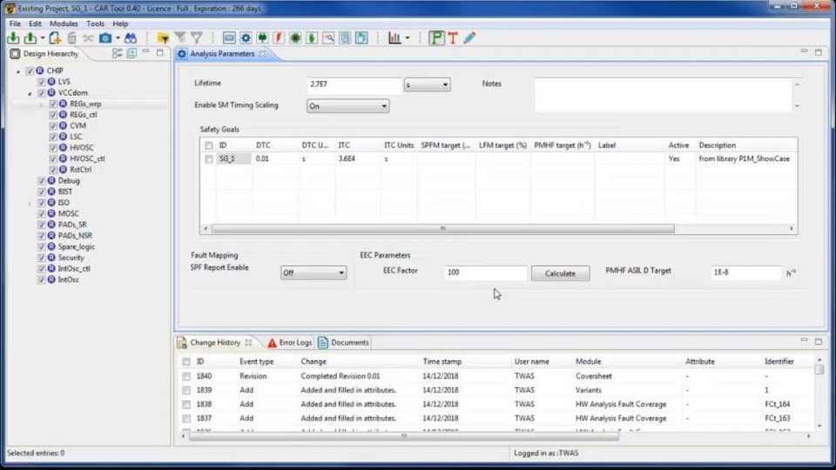Image resolution: width=836 pixels, height=470 pixels.
Task: Click the EEC Factor input field
Action: (x=484, y=272)
